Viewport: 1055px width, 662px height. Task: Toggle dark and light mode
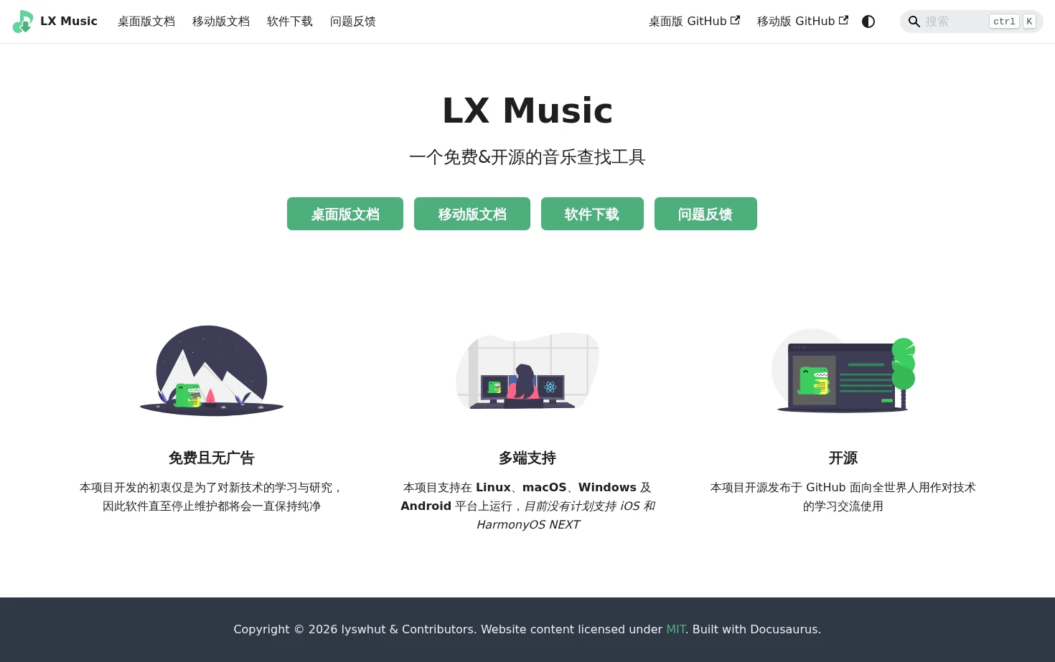pos(868,22)
